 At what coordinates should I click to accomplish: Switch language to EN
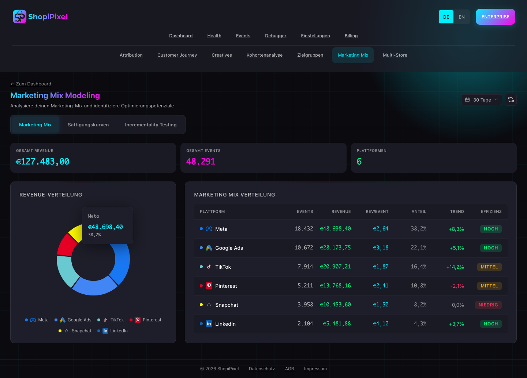point(461,17)
